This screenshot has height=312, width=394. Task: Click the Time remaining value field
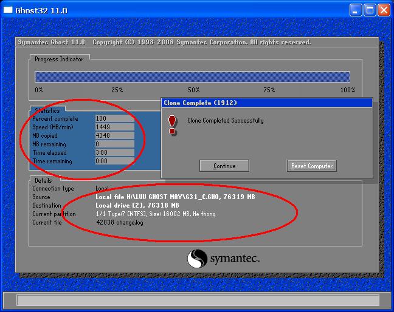(114, 161)
